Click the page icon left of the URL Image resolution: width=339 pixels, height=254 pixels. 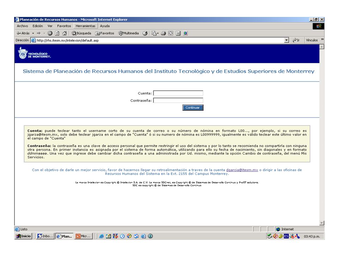coord(33,40)
